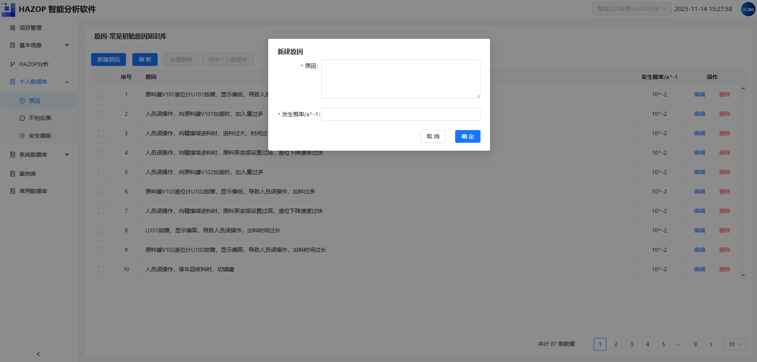The height and width of the screenshot is (362, 757).
Task: Cancel the new cause dialog with 取消
Action: [433, 136]
